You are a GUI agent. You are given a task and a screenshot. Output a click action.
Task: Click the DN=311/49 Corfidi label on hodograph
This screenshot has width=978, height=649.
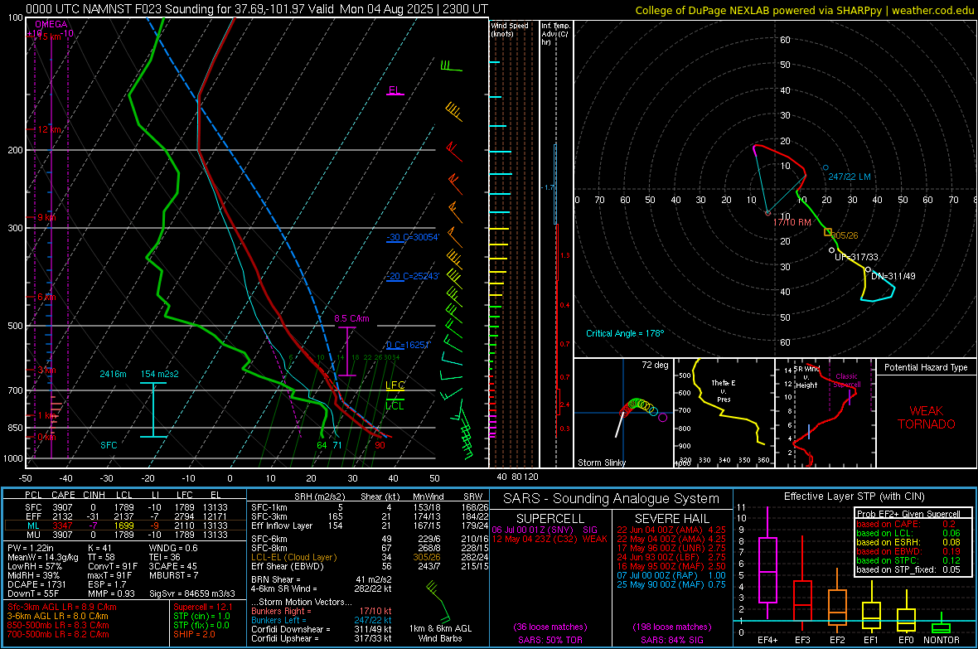click(x=893, y=276)
